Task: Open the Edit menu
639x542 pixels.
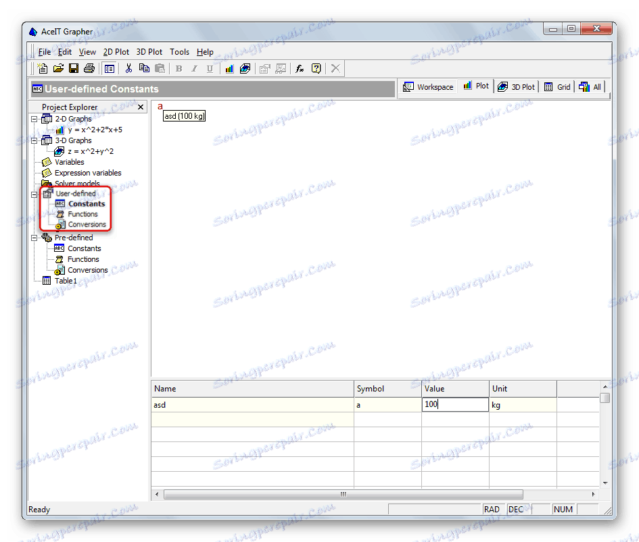Action: tap(64, 52)
